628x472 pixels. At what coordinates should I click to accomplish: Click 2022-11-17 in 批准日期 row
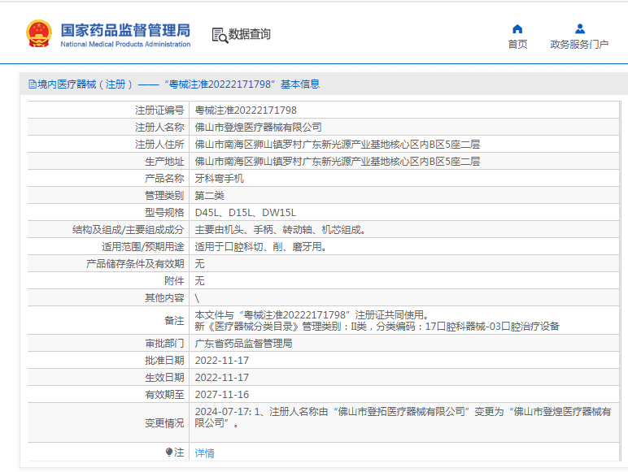tap(222, 361)
